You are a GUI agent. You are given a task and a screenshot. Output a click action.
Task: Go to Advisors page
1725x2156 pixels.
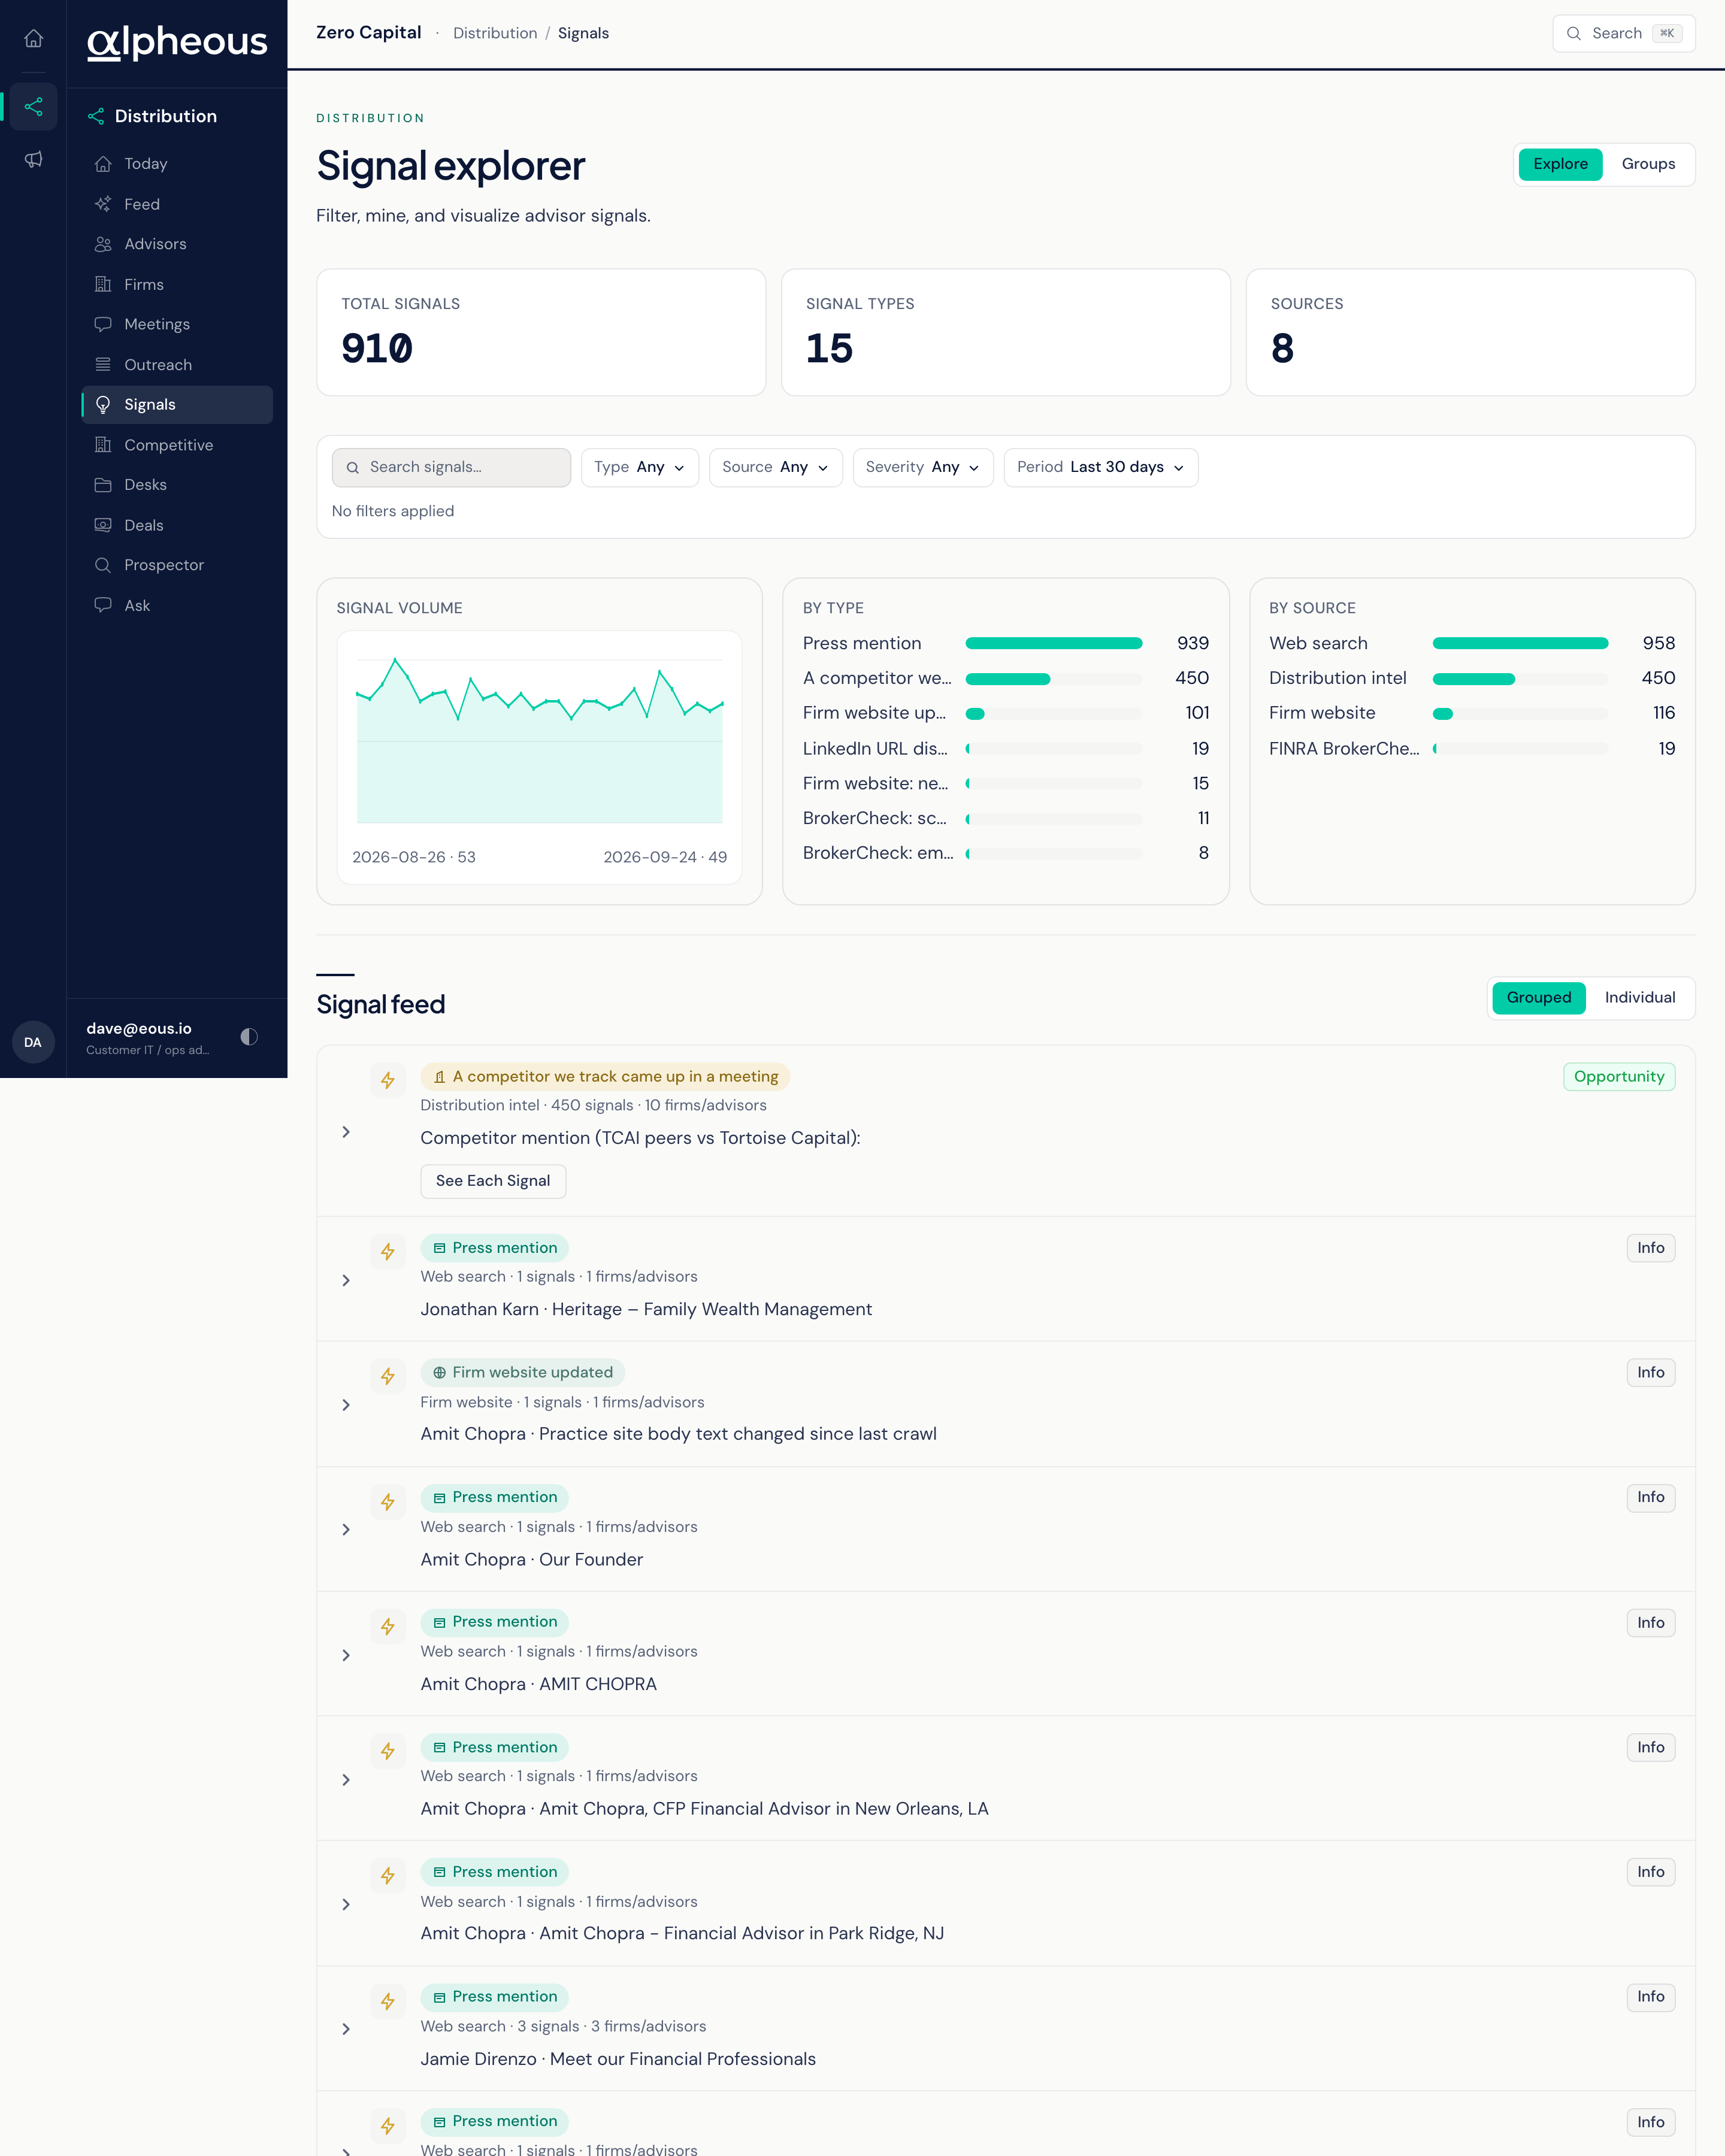[x=176, y=244]
